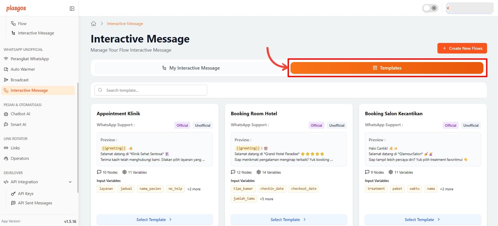The height and width of the screenshot is (226, 498).
Task: Click the sidebar vertical scrollbar
Action: [x=78, y=138]
